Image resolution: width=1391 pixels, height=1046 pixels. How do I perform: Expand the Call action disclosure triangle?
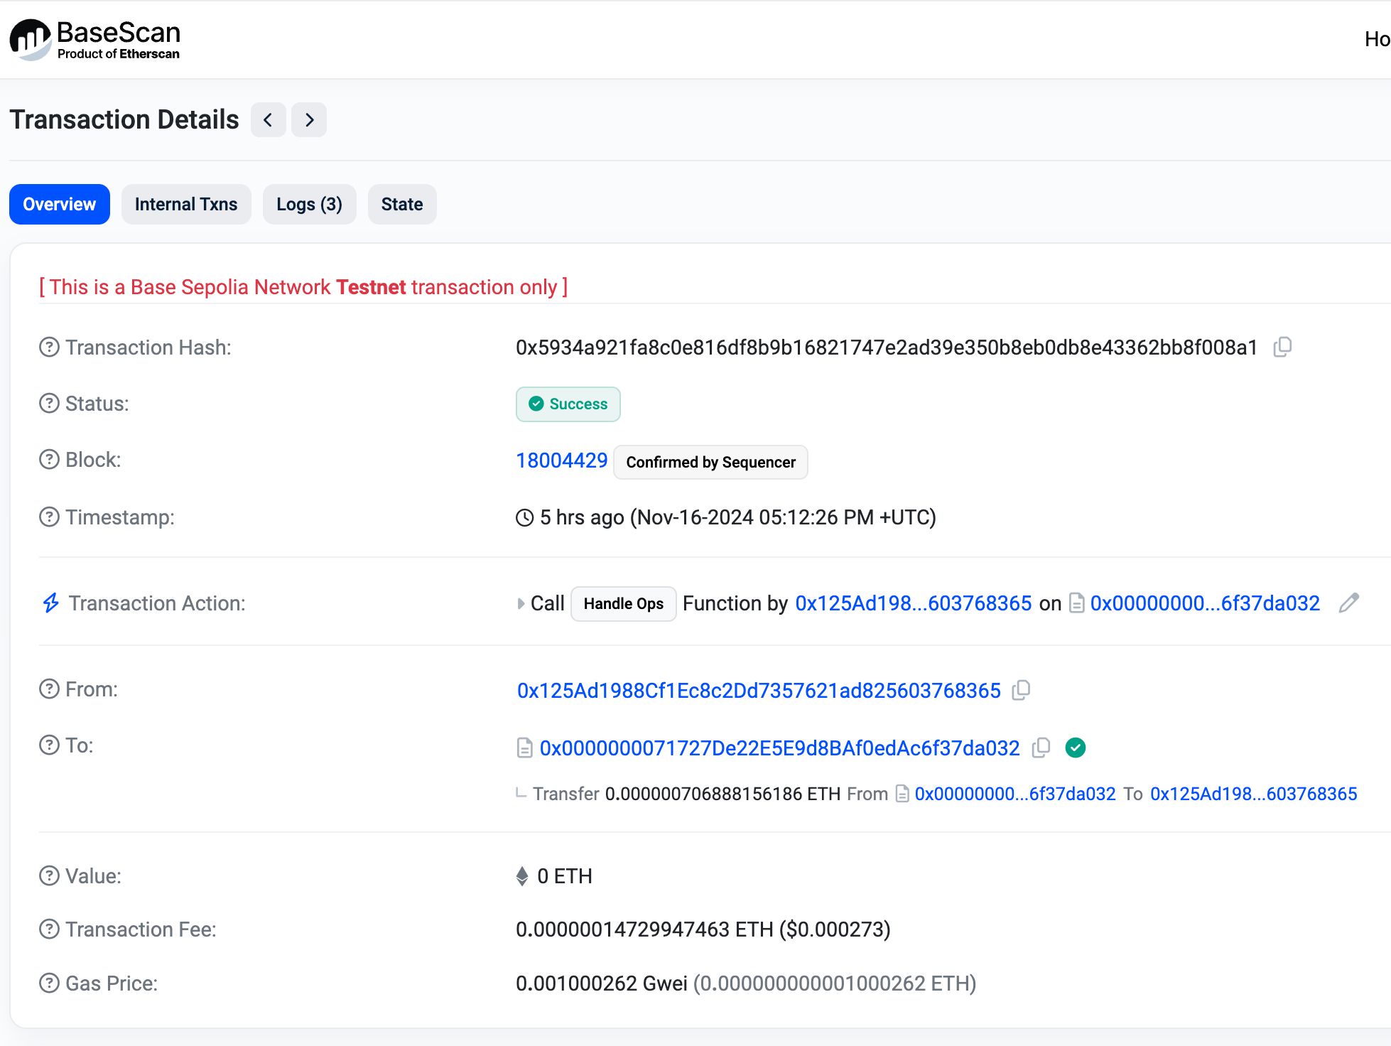pos(521,604)
